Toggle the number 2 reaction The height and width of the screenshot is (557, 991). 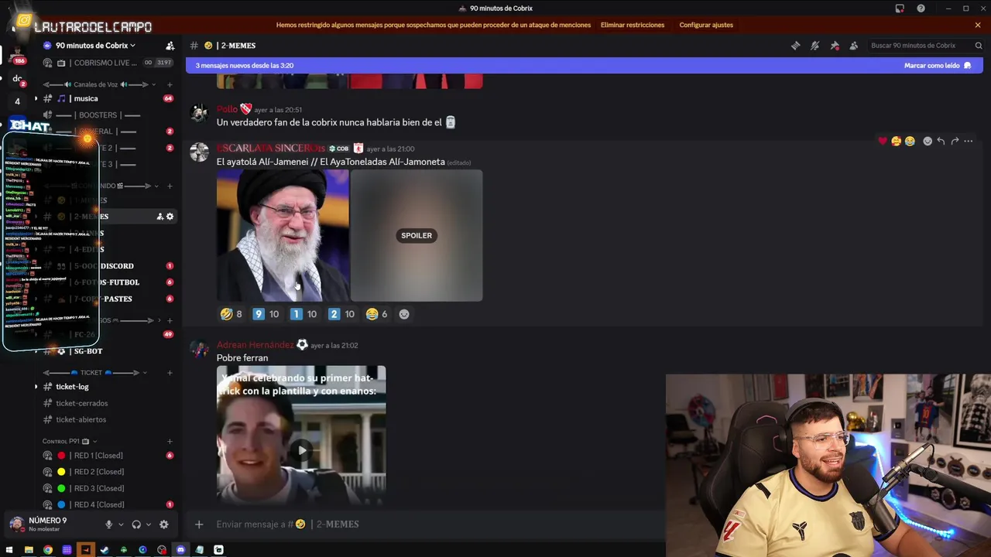[341, 314]
